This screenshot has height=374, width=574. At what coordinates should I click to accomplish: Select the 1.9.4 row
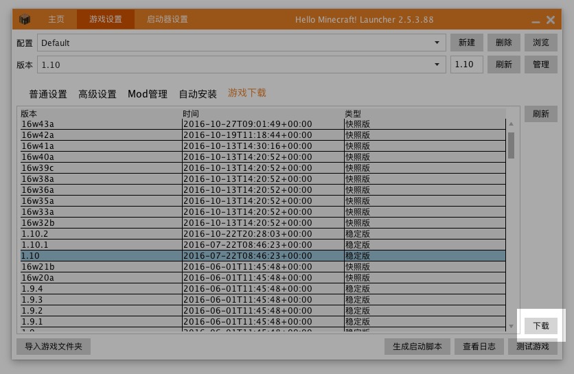click(x=263, y=288)
